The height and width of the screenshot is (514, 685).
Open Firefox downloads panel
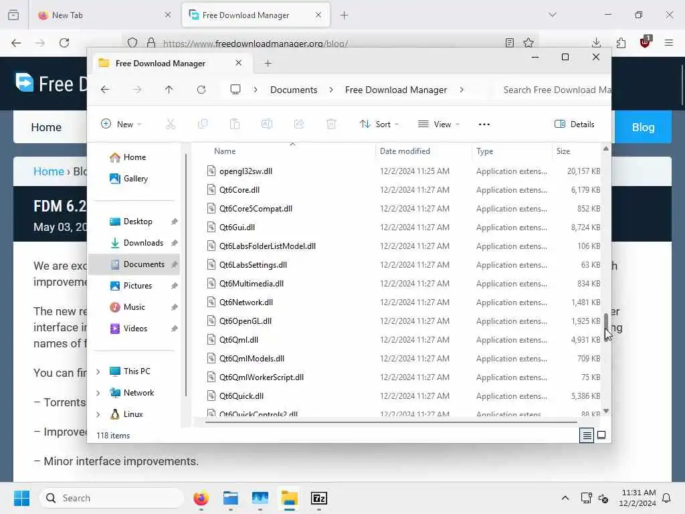click(x=596, y=43)
